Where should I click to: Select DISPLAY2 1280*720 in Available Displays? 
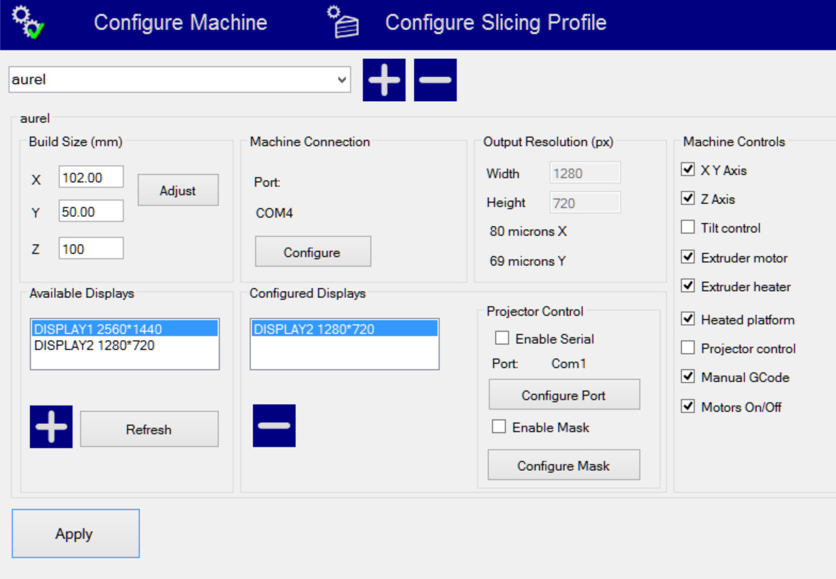tap(95, 346)
